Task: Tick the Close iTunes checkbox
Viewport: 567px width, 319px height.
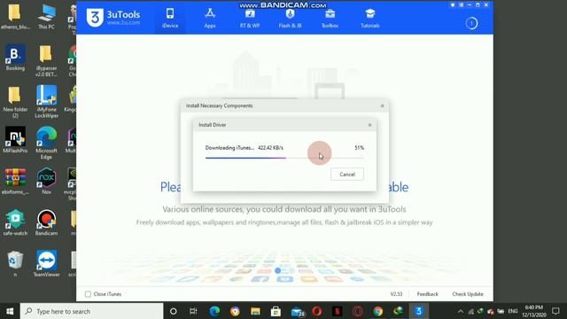Action: click(x=88, y=294)
